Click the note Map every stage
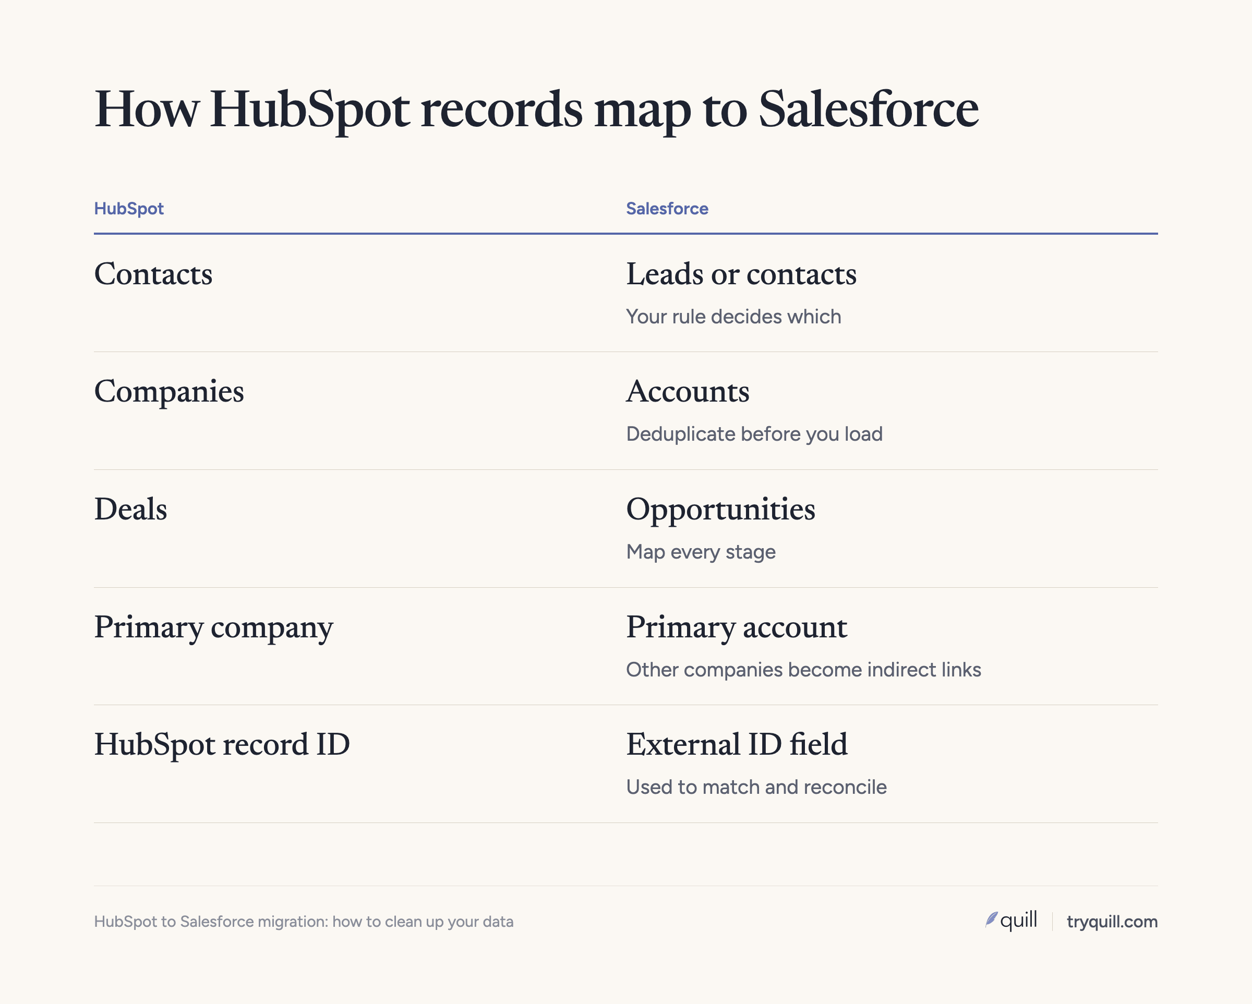This screenshot has height=1004, width=1252. [701, 552]
